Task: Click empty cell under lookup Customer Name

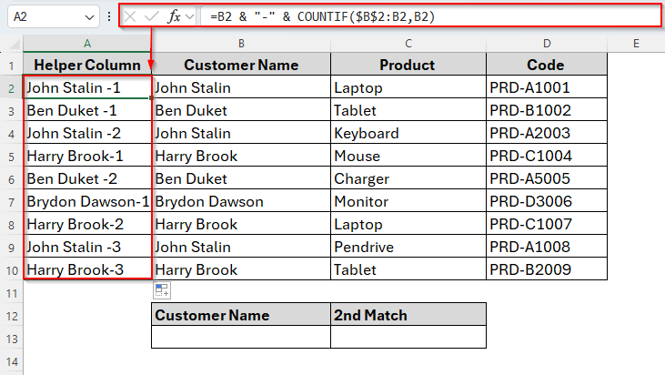Action: [241, 337]
